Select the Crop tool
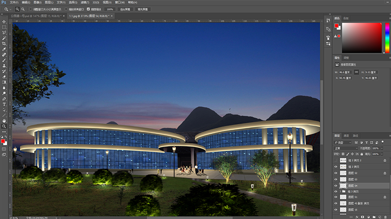The image size is (391, 219). click(4, 43)
